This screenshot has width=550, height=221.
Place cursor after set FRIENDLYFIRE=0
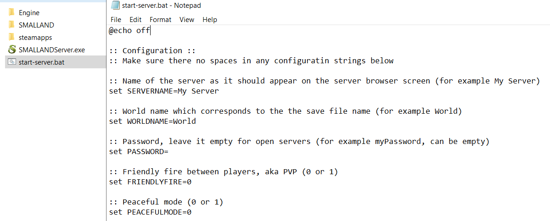(191, 182)
